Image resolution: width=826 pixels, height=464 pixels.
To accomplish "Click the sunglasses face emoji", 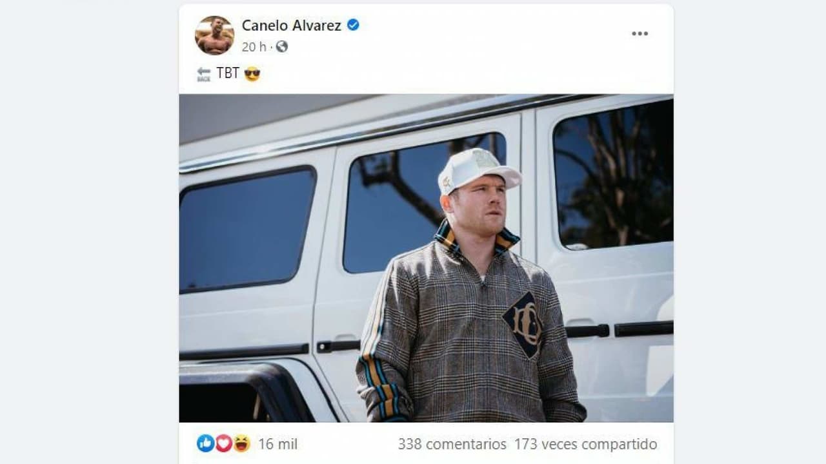I will pyautogui.click(x=252, y=73).
